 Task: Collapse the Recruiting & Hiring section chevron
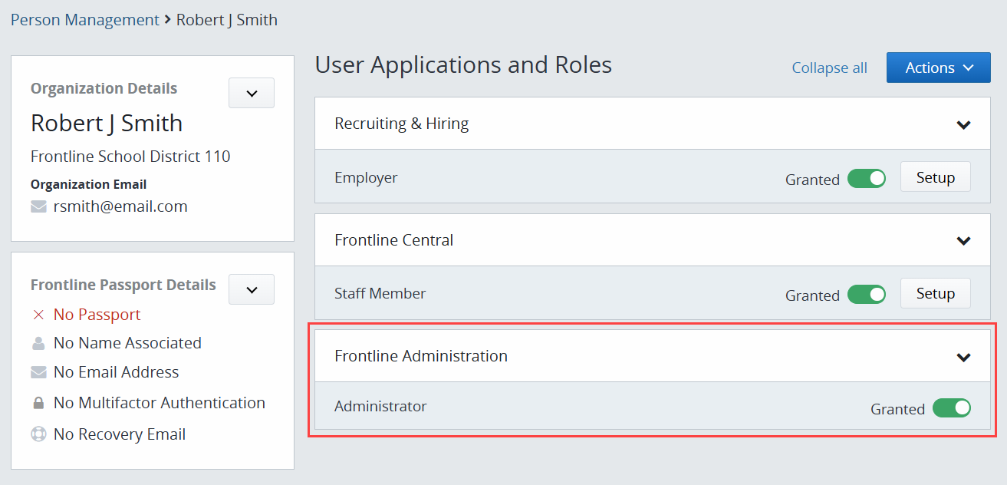point(964,124)
